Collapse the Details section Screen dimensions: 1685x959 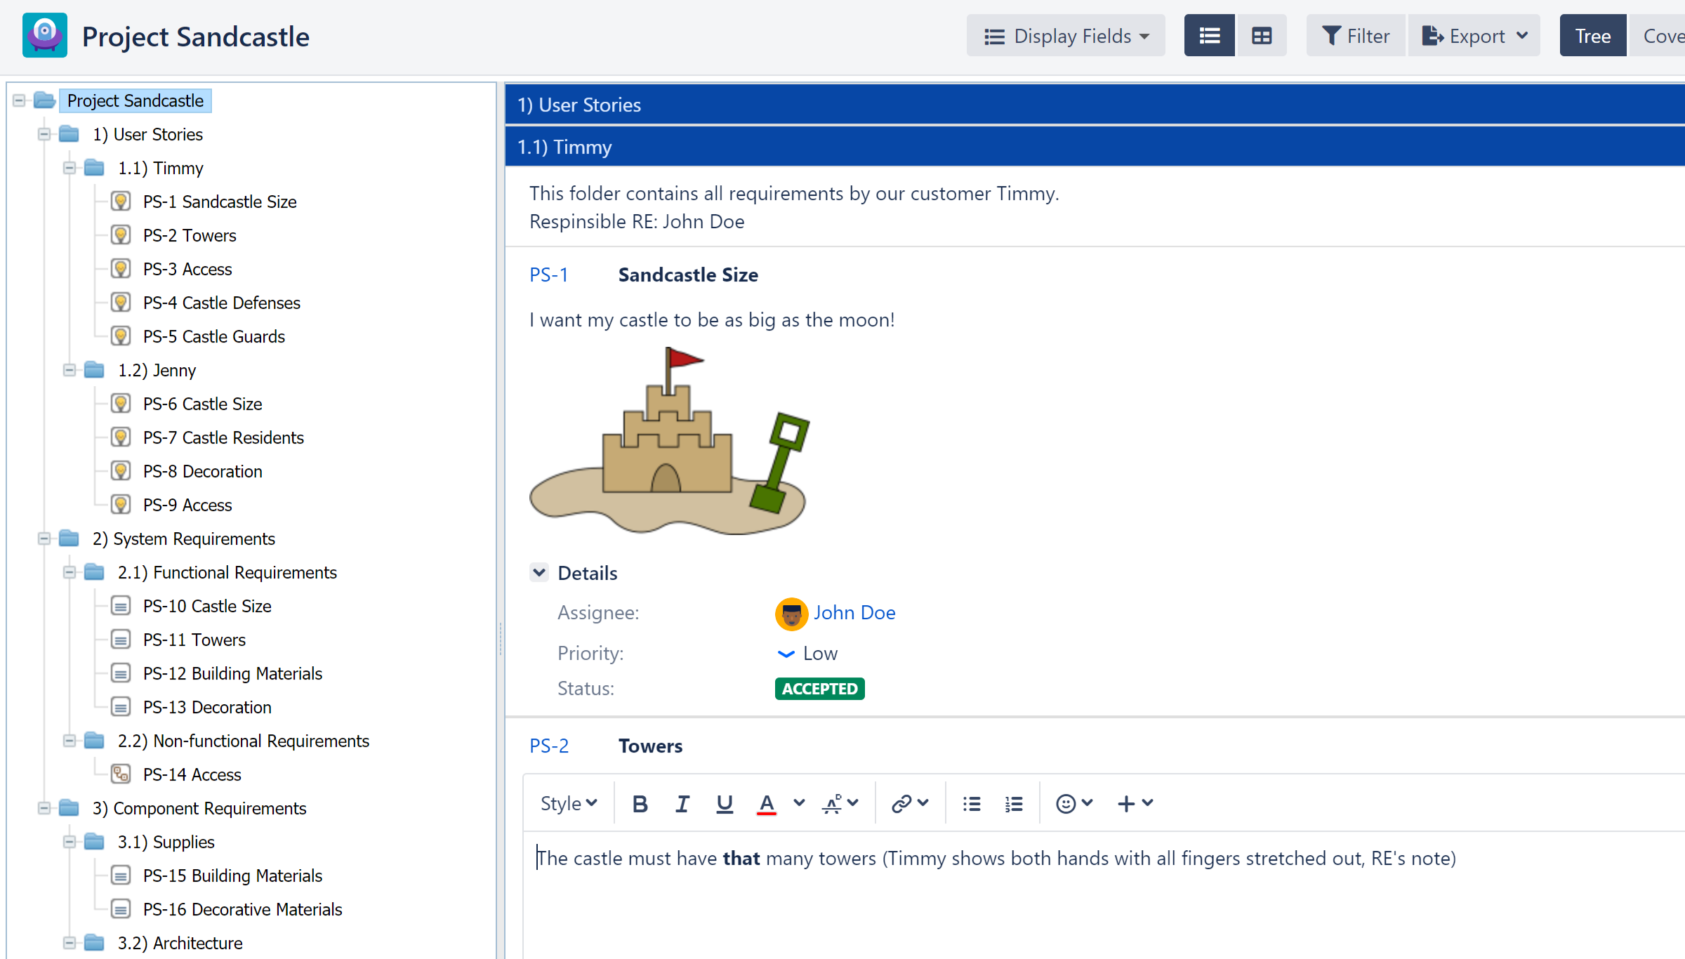click(x=539, y=573)
